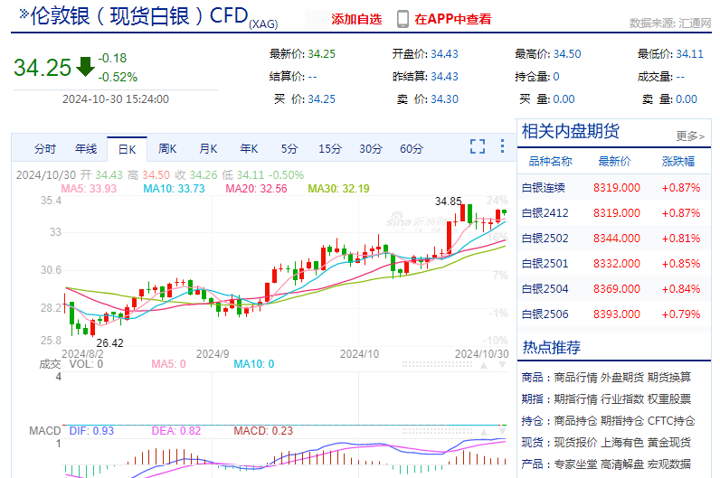The height and width of the screenshot is (478, 720).
Task: Click 黄金现货 link
Action: [669, 442]
